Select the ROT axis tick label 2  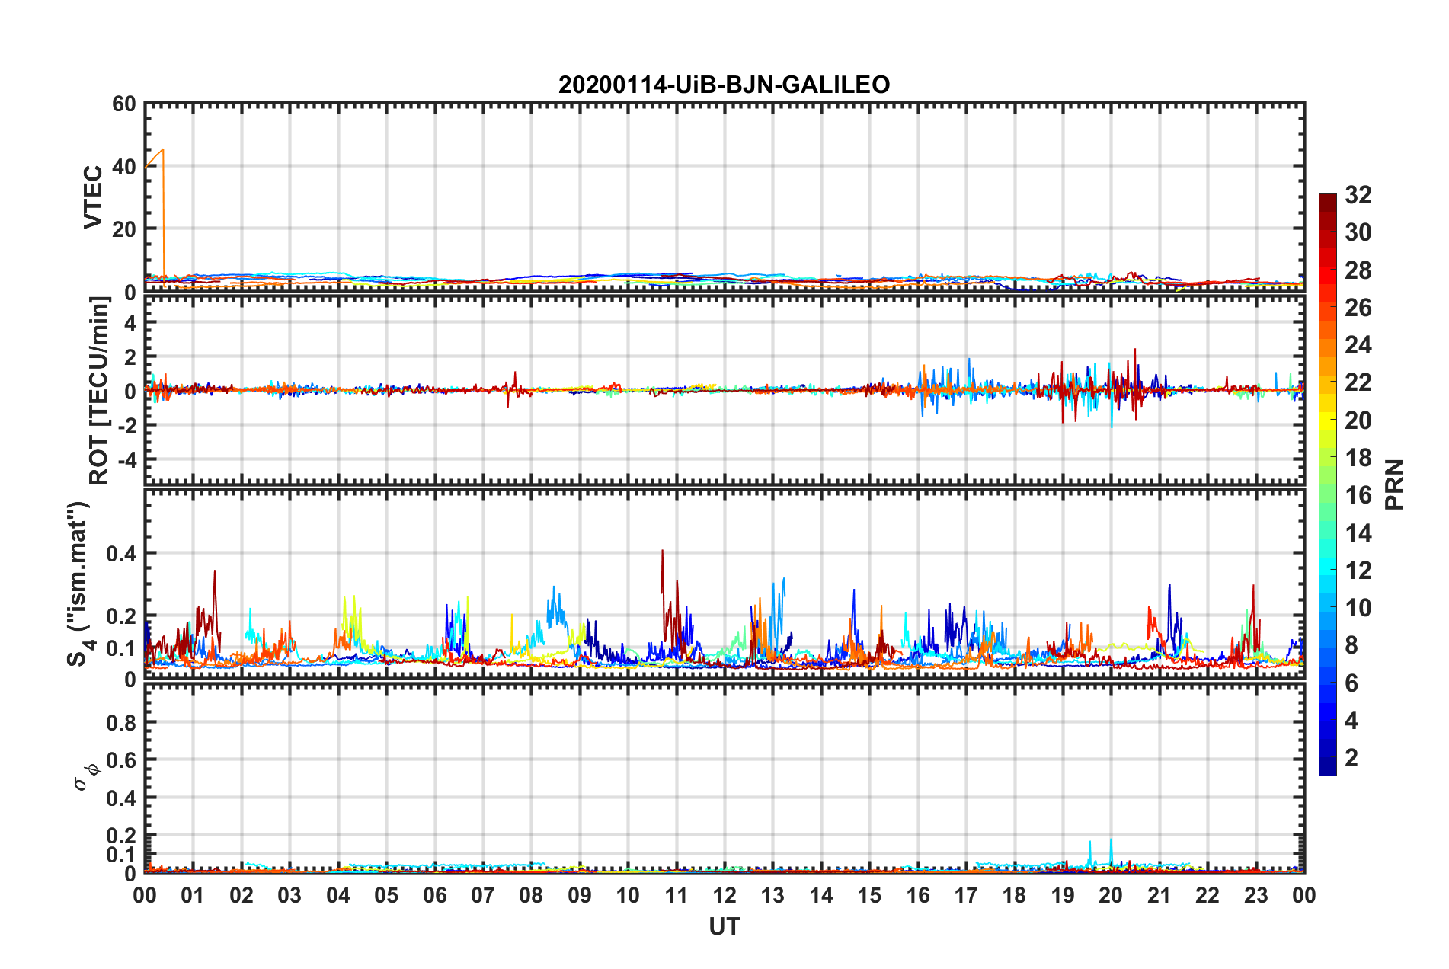130,357
